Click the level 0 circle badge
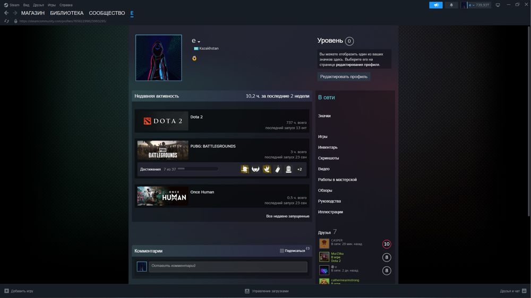 pyautogui.click(x=349, y=41)
